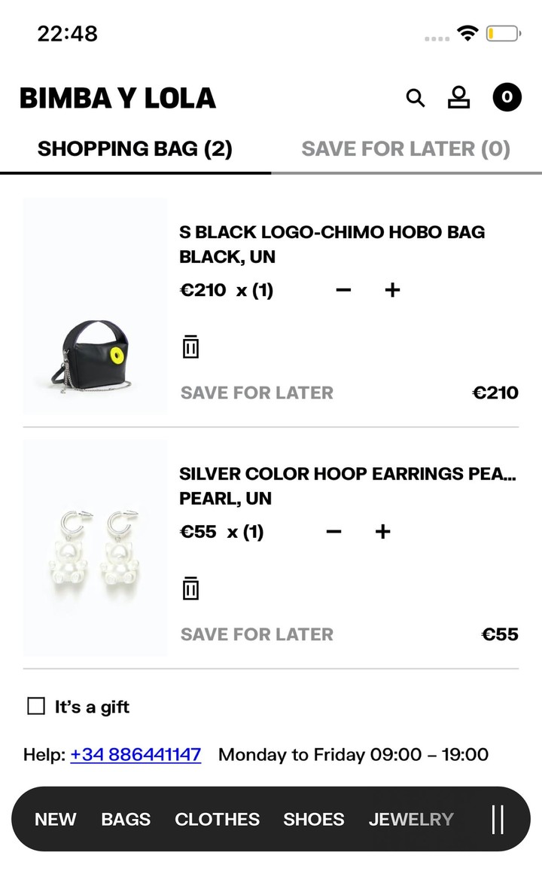Save the hobo bag for later
Image resolution: width=542 pixels, height=886 pixels.
pyautogui.click(x=256, y=392)
